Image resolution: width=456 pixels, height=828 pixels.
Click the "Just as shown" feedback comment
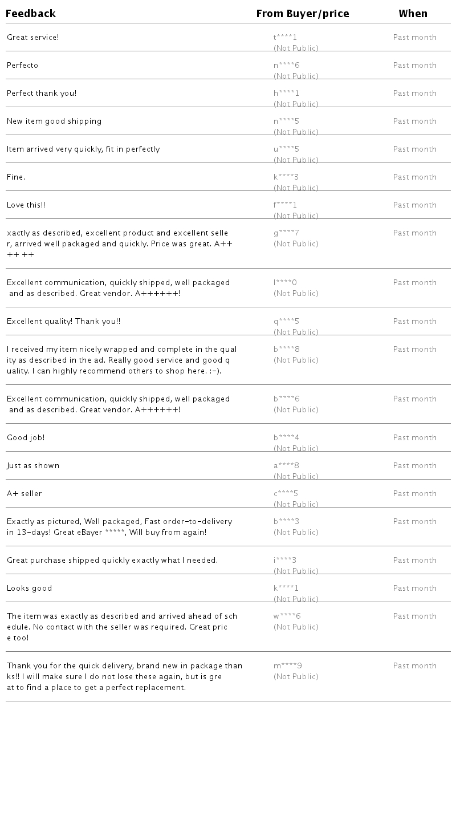(33, 466)
